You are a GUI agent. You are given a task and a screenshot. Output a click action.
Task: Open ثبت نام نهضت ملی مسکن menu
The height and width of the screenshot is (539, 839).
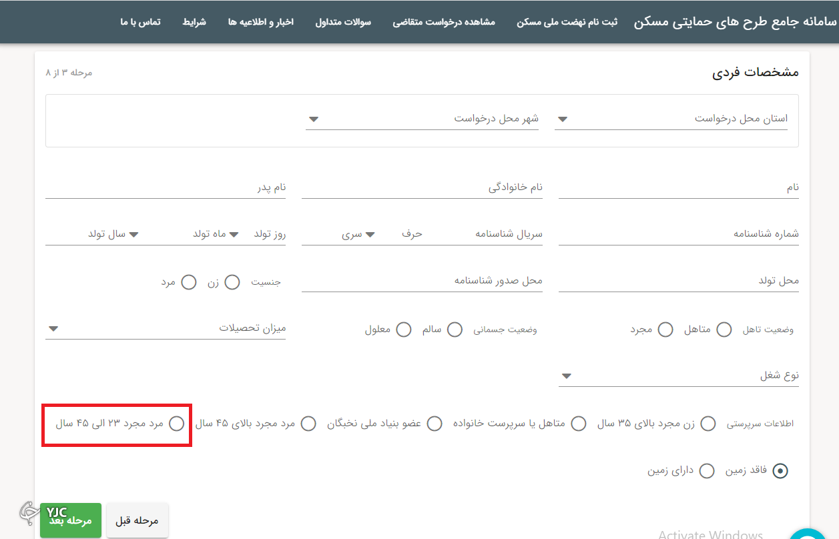pos(567,22)
